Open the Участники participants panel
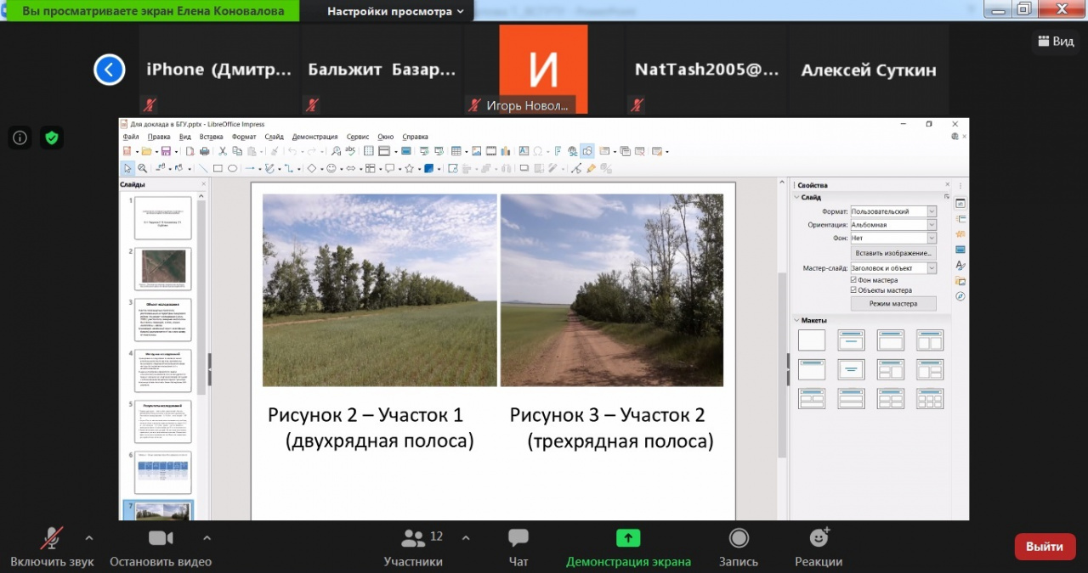Viewport: 1088px width, 573px height. tap(413, 538)
